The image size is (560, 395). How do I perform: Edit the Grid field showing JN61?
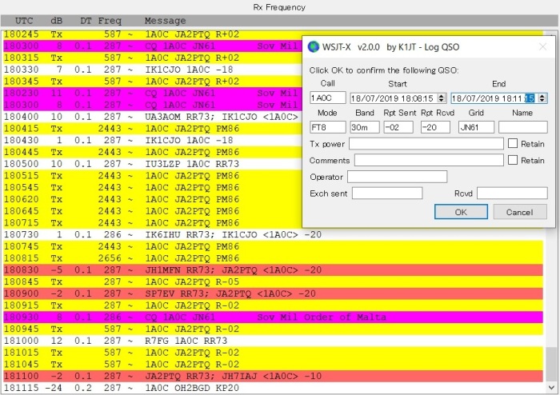(x=477, y=127)
